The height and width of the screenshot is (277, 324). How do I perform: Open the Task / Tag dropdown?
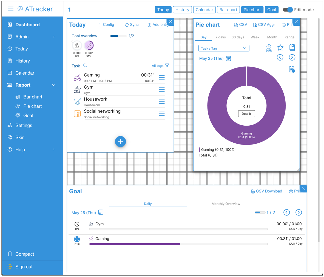click(224, 48)
